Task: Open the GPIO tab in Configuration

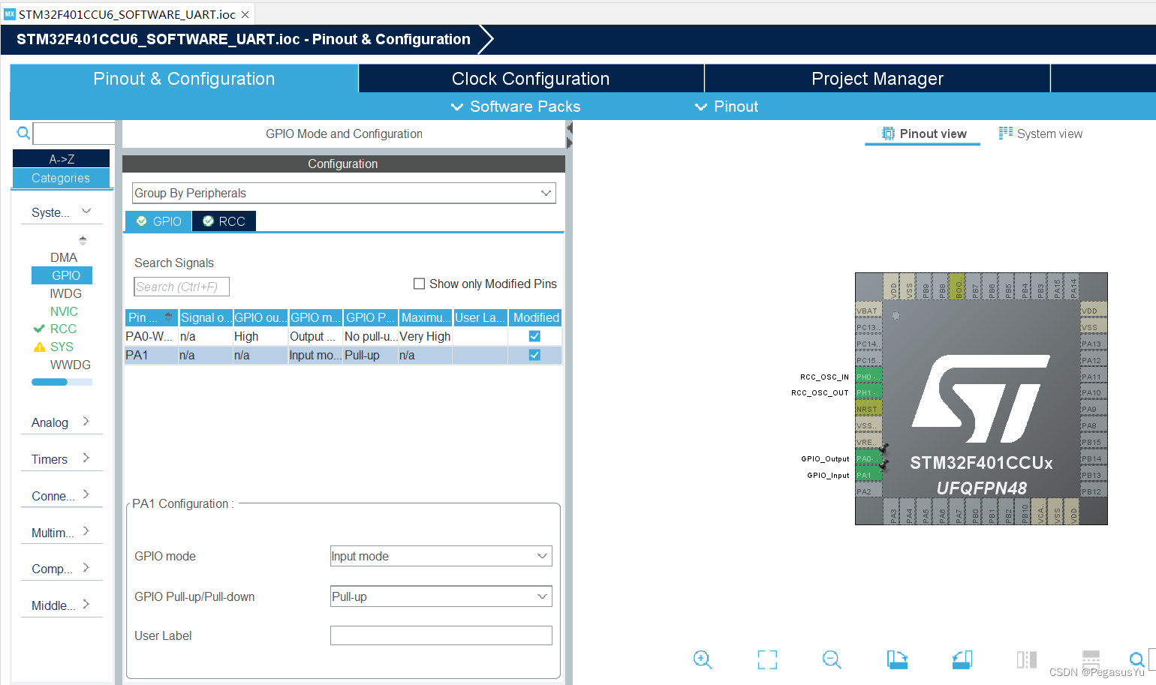Action: (158, 221)
